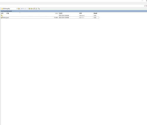Sort files by the 拥有者 column
Screen dimensions: 147x125
pos(95,13)
